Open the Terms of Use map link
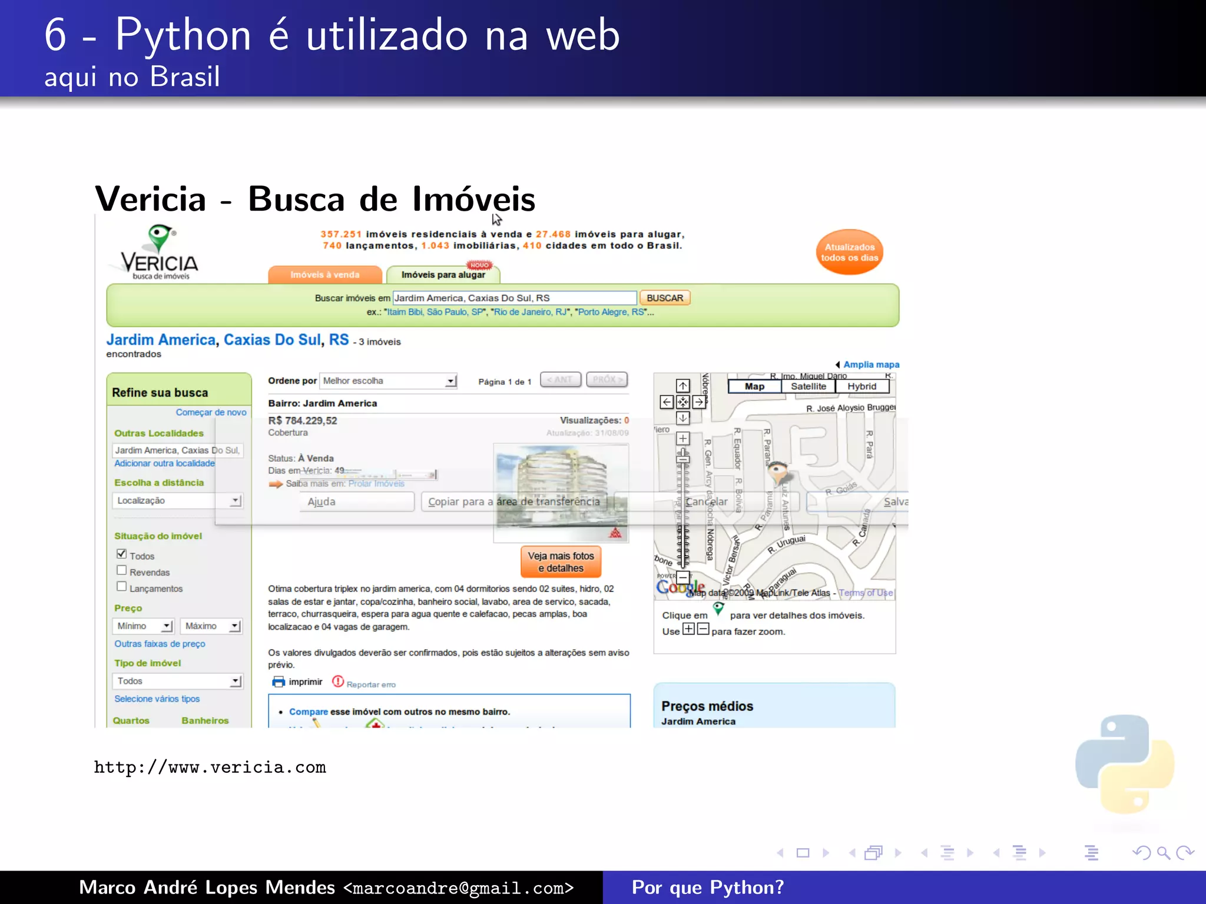This screenshot has width=1206, height=904. pos(866,593)
